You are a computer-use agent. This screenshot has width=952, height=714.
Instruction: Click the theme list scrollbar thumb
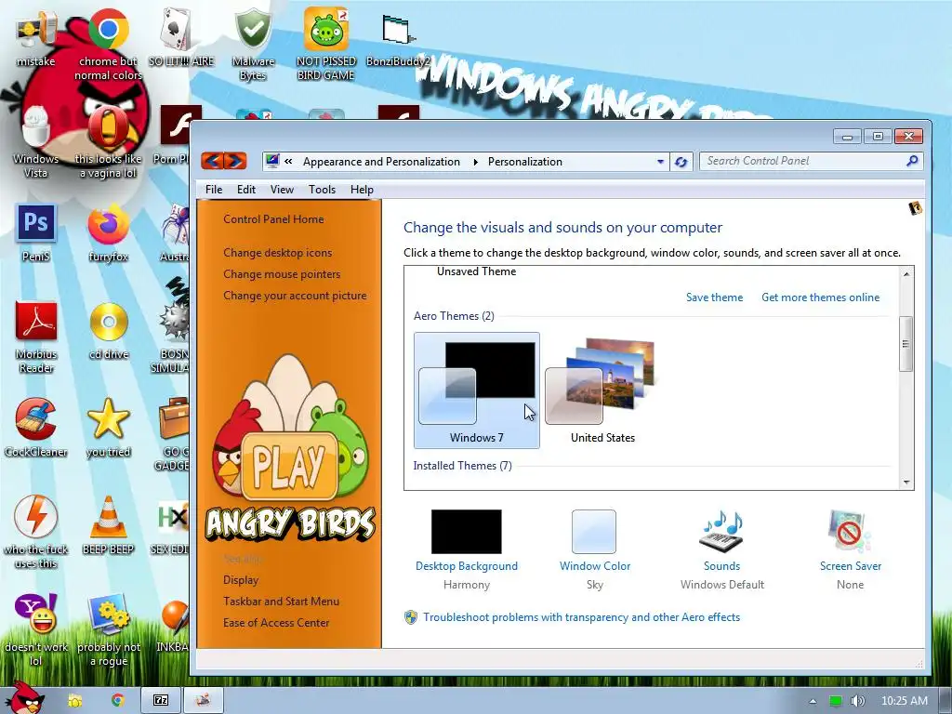[906, 344]
